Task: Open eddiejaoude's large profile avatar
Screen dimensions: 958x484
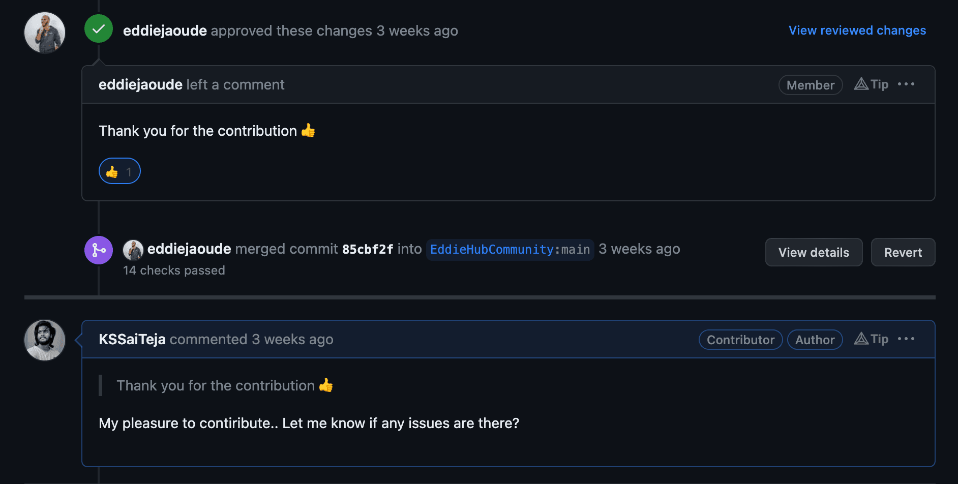Action: tap(45, 33)
